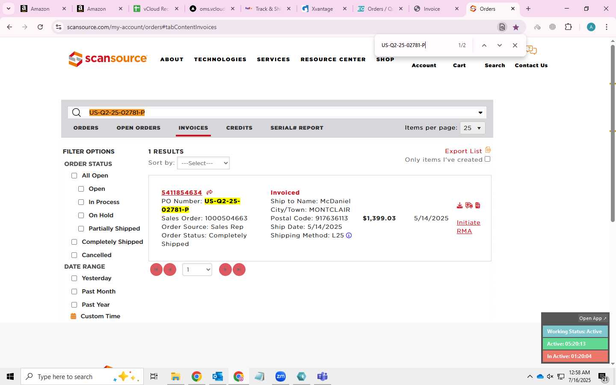This screenshot has width=616, height=385.
Task: Go to next find-in-page match
Action: tap(499, 45)
